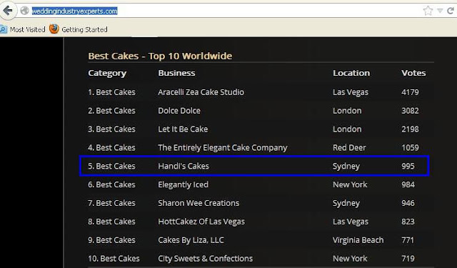This screenshot has height=268, width=457.
Task: Click the site identity globe icon
Action: [25, 11]
